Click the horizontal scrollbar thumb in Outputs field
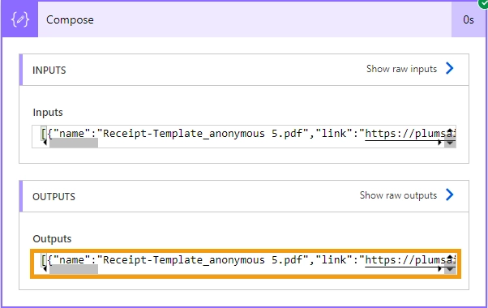Viewport: 488px width, 308px height. [74, 269]
